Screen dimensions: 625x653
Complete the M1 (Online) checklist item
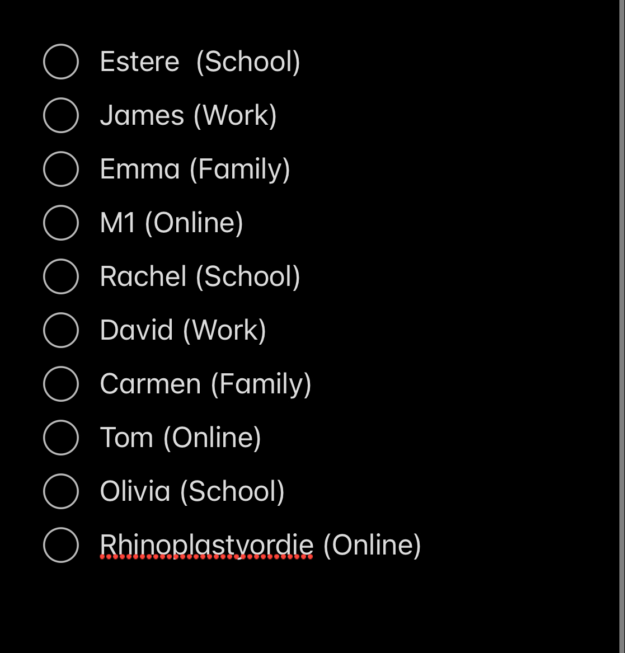[x=61, y=223]
